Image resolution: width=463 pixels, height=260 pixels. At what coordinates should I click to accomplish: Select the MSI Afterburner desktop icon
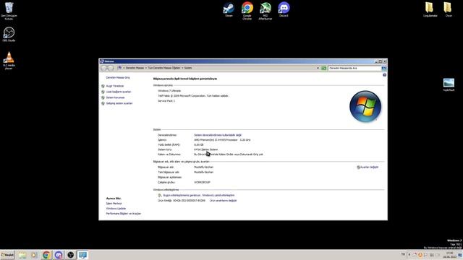tap(266, 11)
